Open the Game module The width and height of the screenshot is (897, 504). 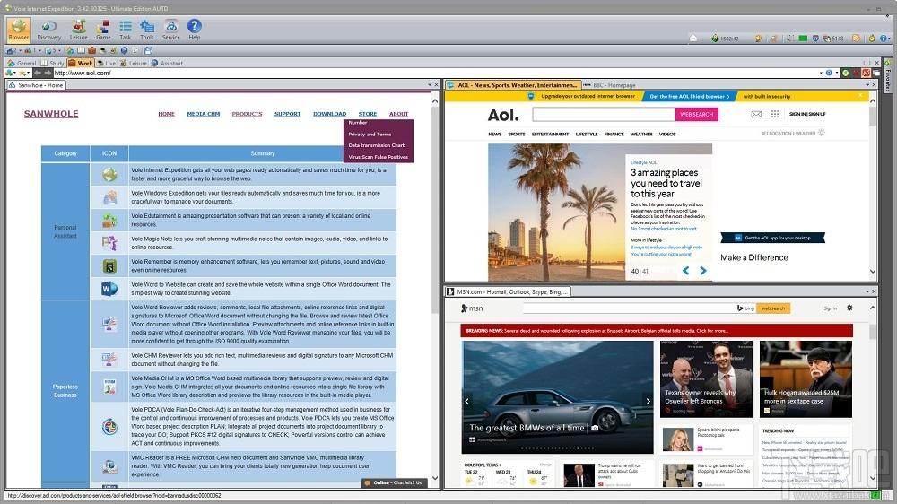coord(103,30)
